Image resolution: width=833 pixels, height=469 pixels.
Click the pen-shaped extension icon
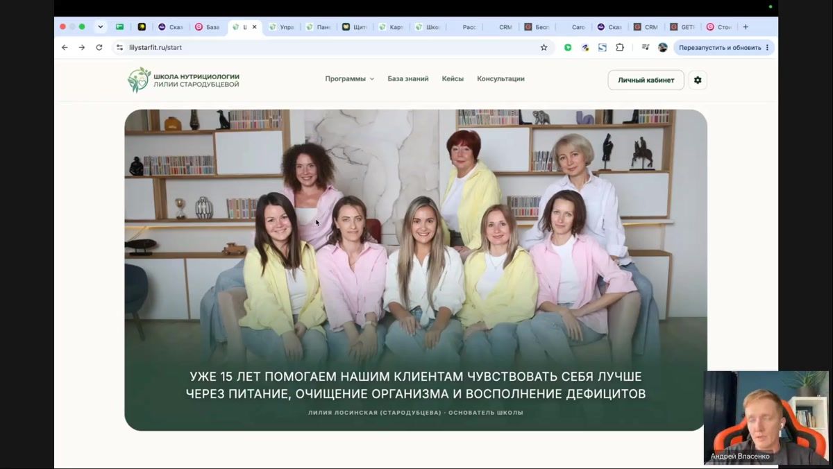coord(585,47)
